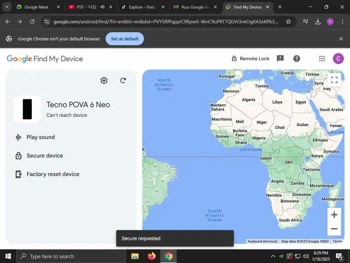Click the Secure device padlock icon

coord(18,156)
